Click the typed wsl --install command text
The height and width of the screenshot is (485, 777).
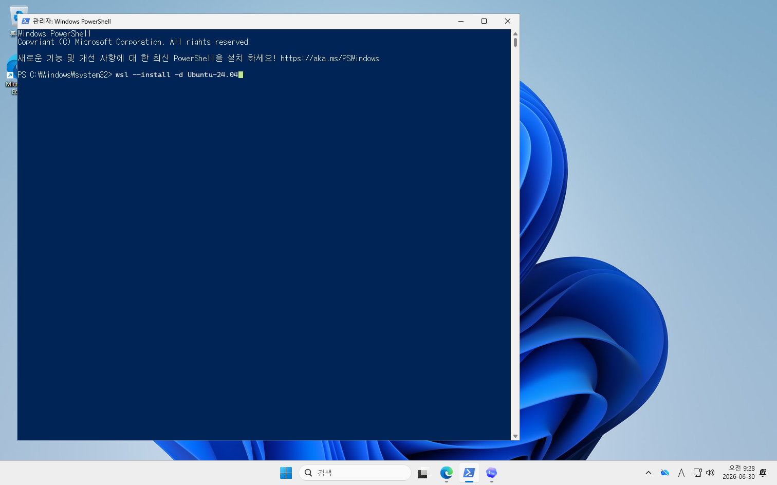coord(177,75)
